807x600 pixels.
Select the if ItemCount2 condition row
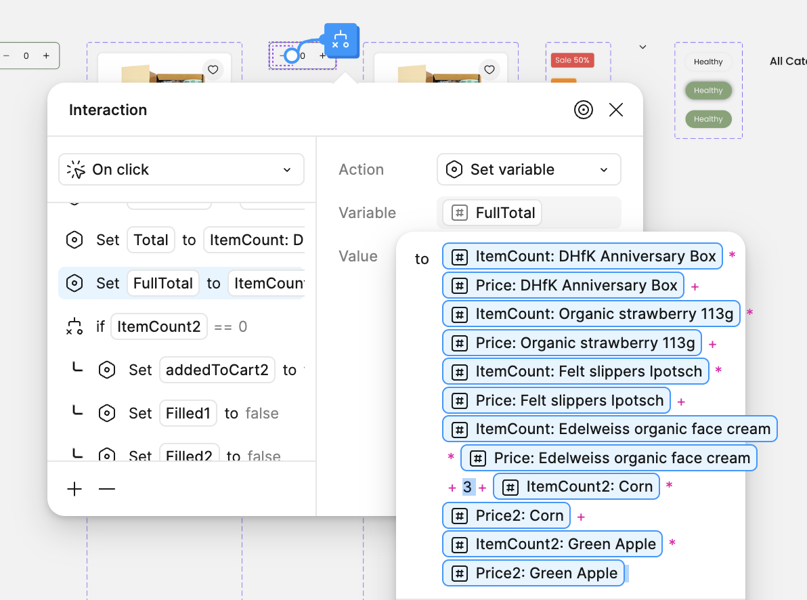click(x=181, y=327)
